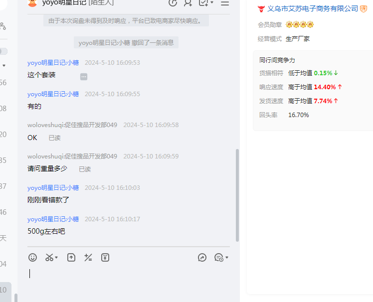Open the chat history icon
Viewport: 373px width, 302px height.
point(218,258)
